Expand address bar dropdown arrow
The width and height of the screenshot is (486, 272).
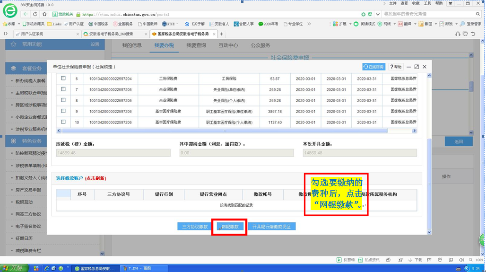point(378,14)
